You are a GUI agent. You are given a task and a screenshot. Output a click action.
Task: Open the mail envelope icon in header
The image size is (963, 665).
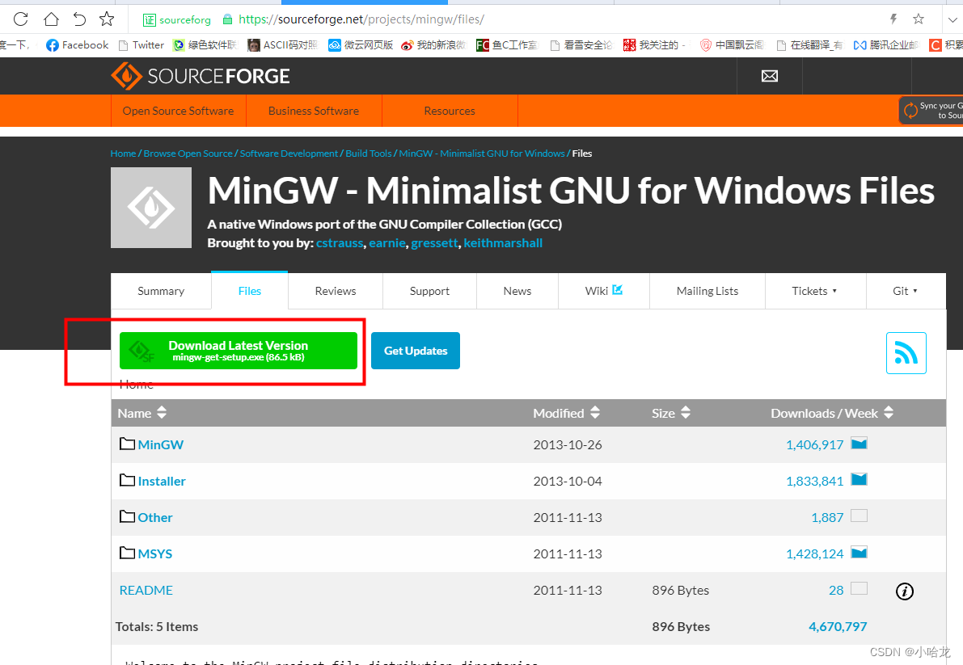coord(770,76)
